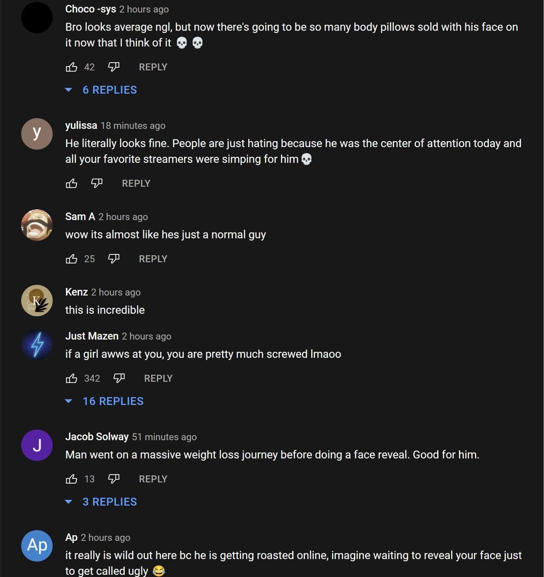The height and width of the screenshot is (577, 544).
Task: Like the Choco -sys comment
Action: point(72,67)
